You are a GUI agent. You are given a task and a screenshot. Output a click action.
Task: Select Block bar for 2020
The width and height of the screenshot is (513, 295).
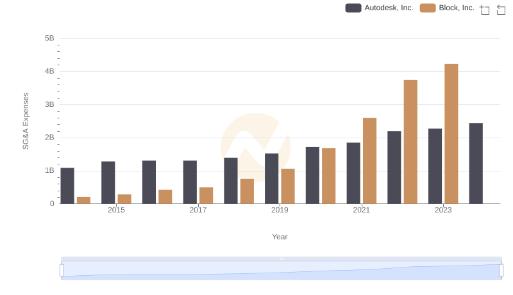coord(329,176)
